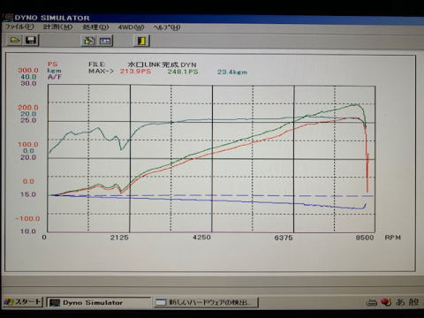
Task: Click the red tray icon near IME
Action: (x=386, y=302)
